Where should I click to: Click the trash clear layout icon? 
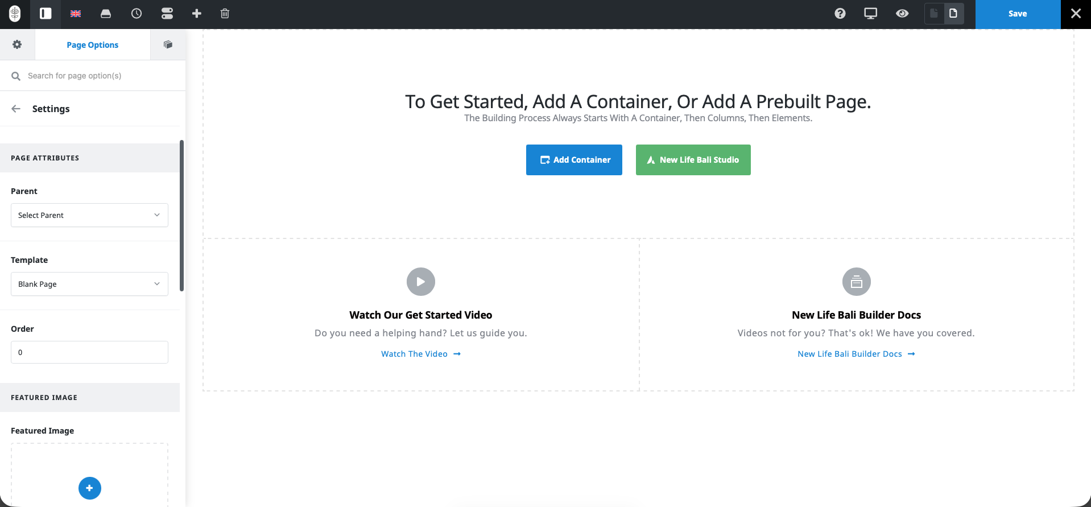click(x=225, y=14)
